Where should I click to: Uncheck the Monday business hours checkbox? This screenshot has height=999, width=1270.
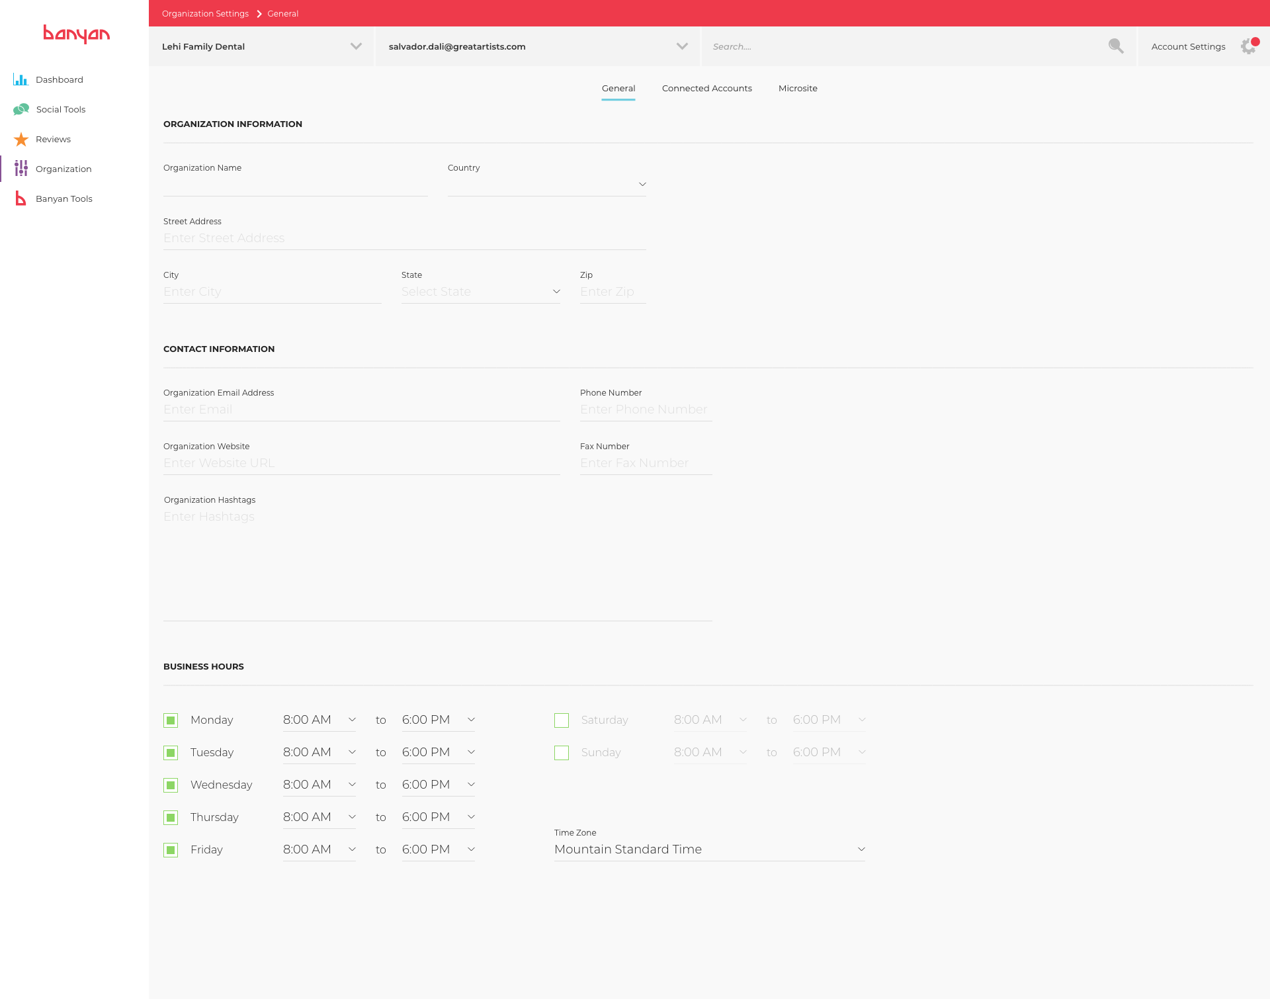click(x=171, y=720)
